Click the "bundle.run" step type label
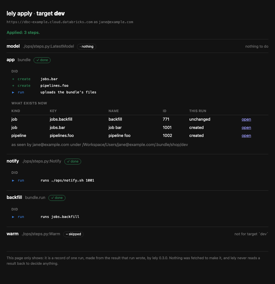 coord(35,198)
